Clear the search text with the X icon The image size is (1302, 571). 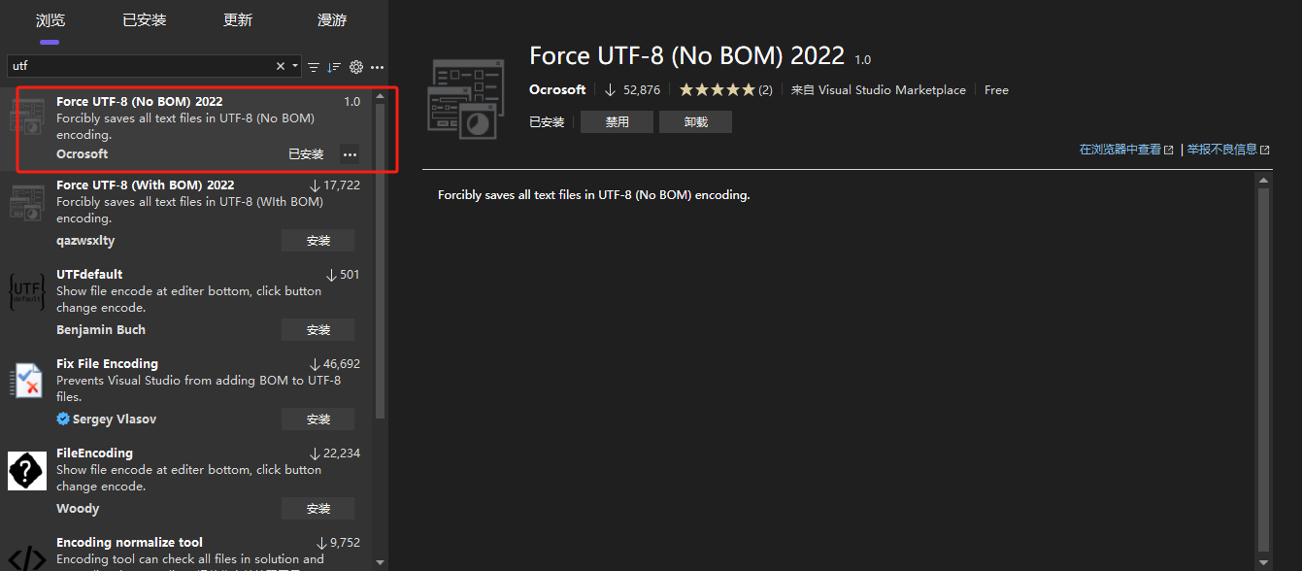pyautogui.click(x=281, y=67)
